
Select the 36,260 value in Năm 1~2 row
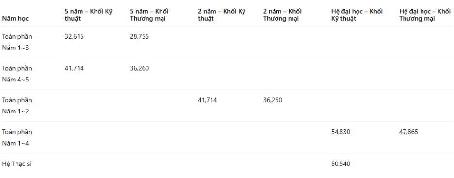click(273, 100)
